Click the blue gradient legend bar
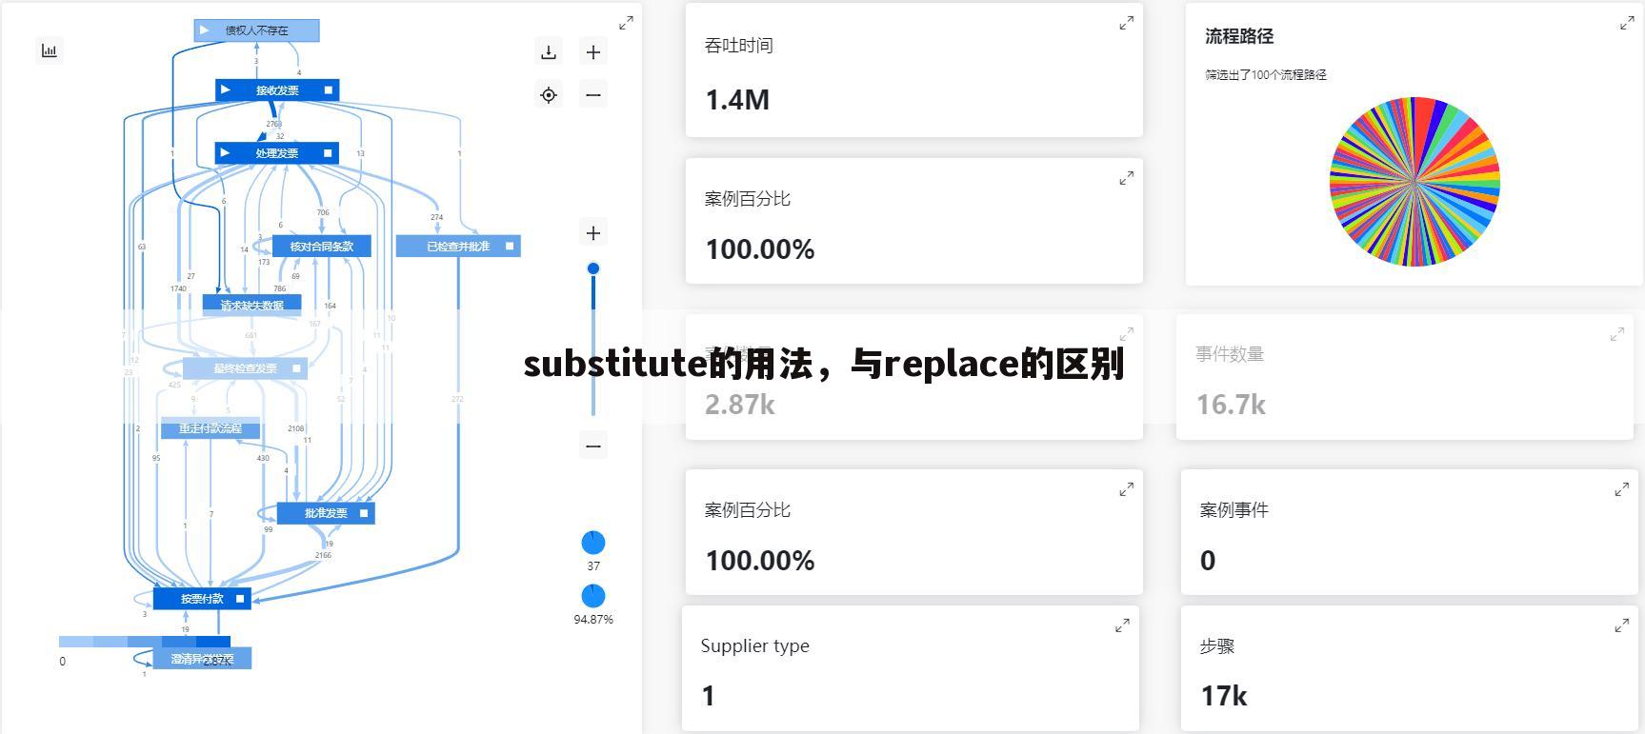The height and width of the screenshot is (734, 1645). tap(145, 642)
